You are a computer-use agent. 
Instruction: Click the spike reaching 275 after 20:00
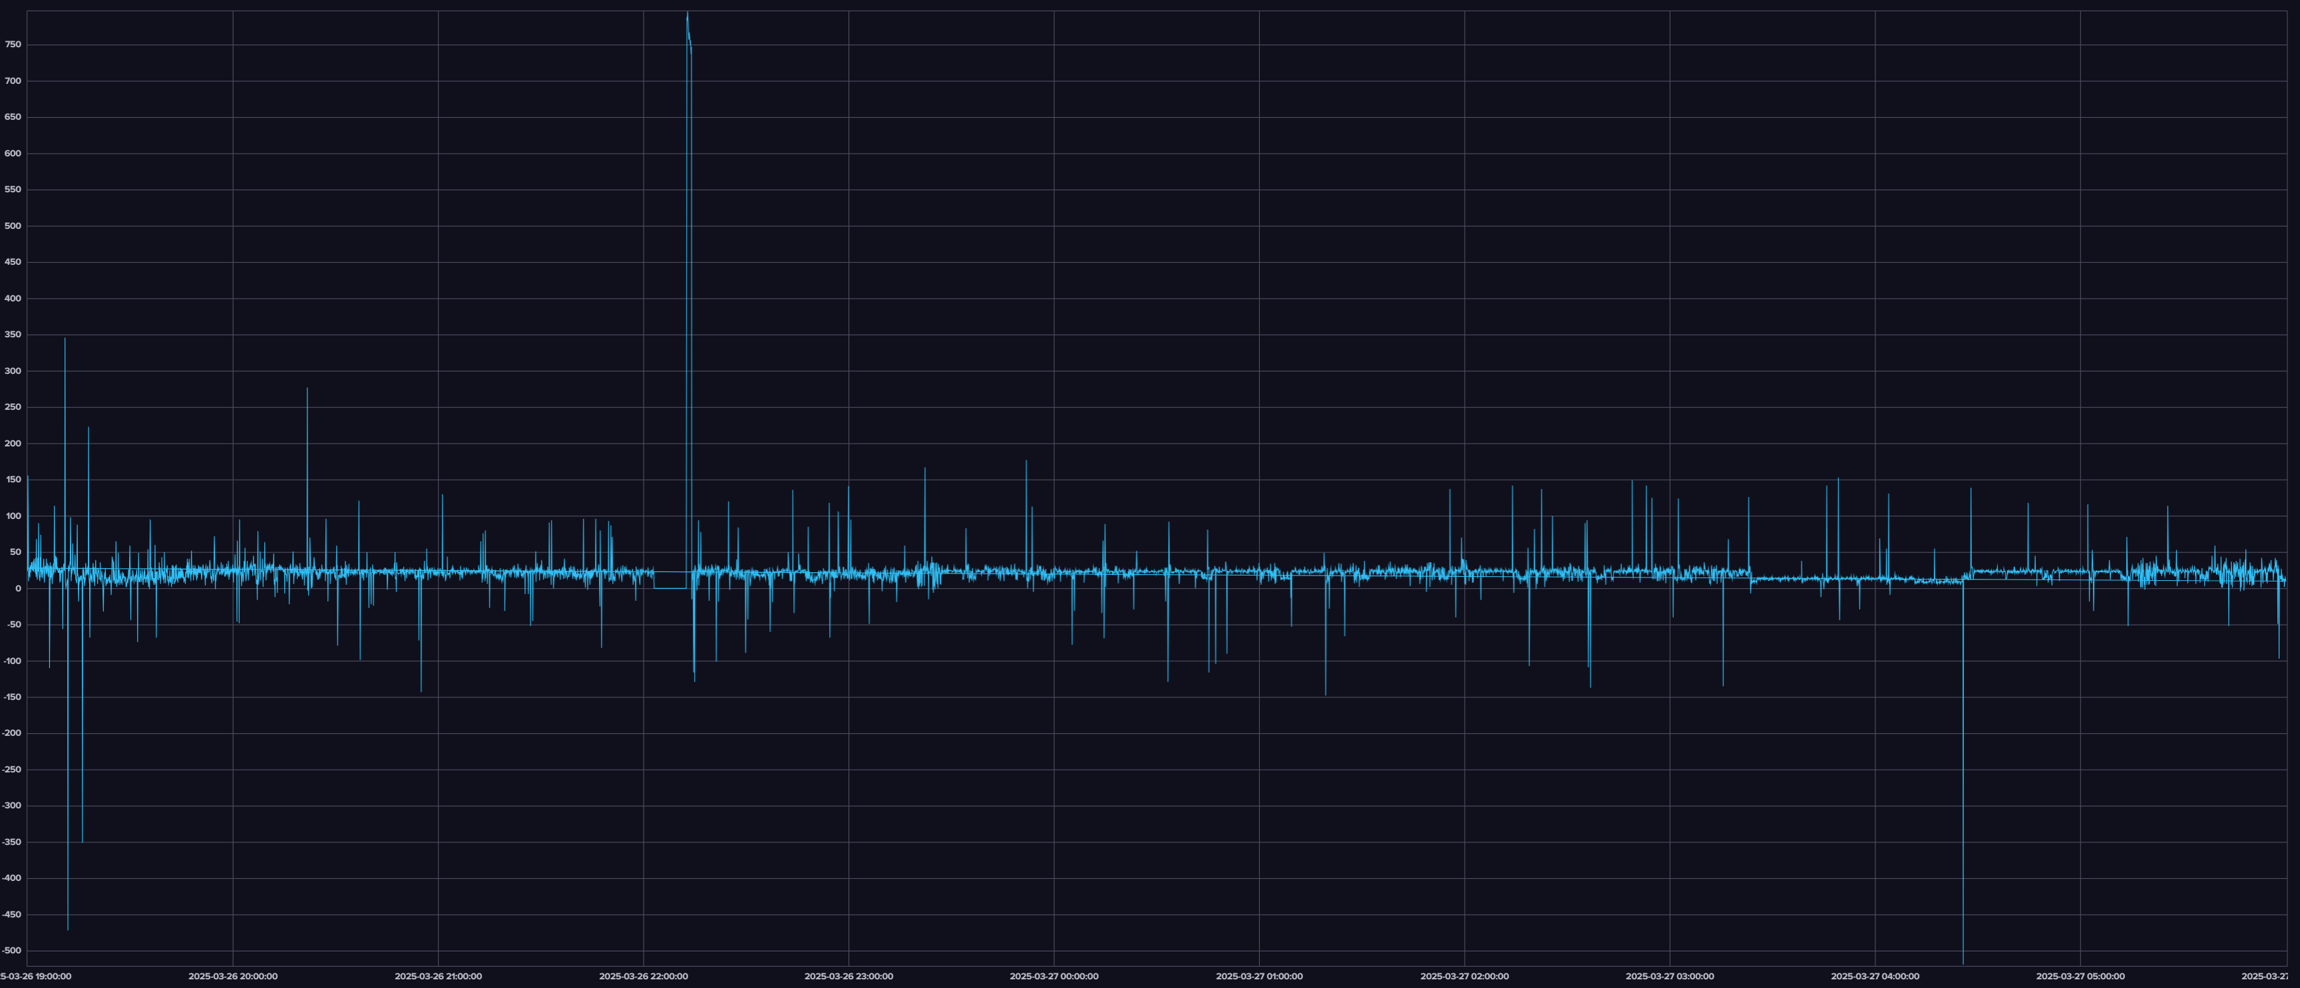(307, 389)
